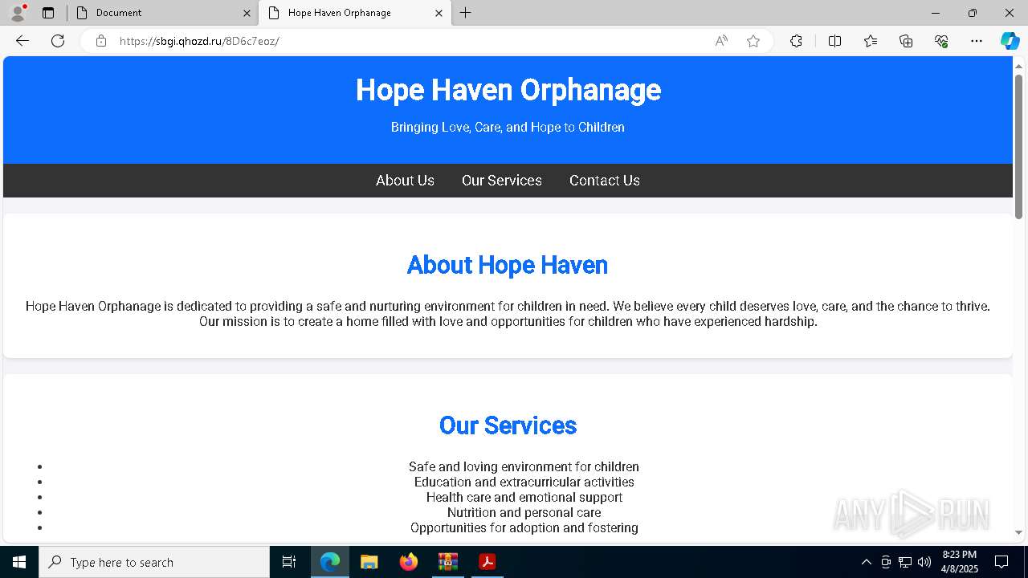
Task: Open the tab actions menu icon
Action: pos(48,13)
